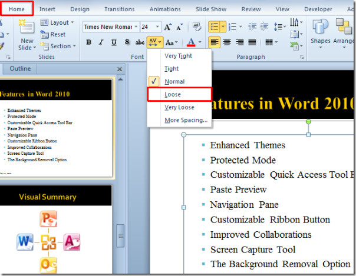
Task: Click the Reset slide button
Action: tap(54, 34)
